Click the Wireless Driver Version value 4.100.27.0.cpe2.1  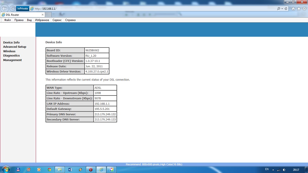(x=97, y=71)
